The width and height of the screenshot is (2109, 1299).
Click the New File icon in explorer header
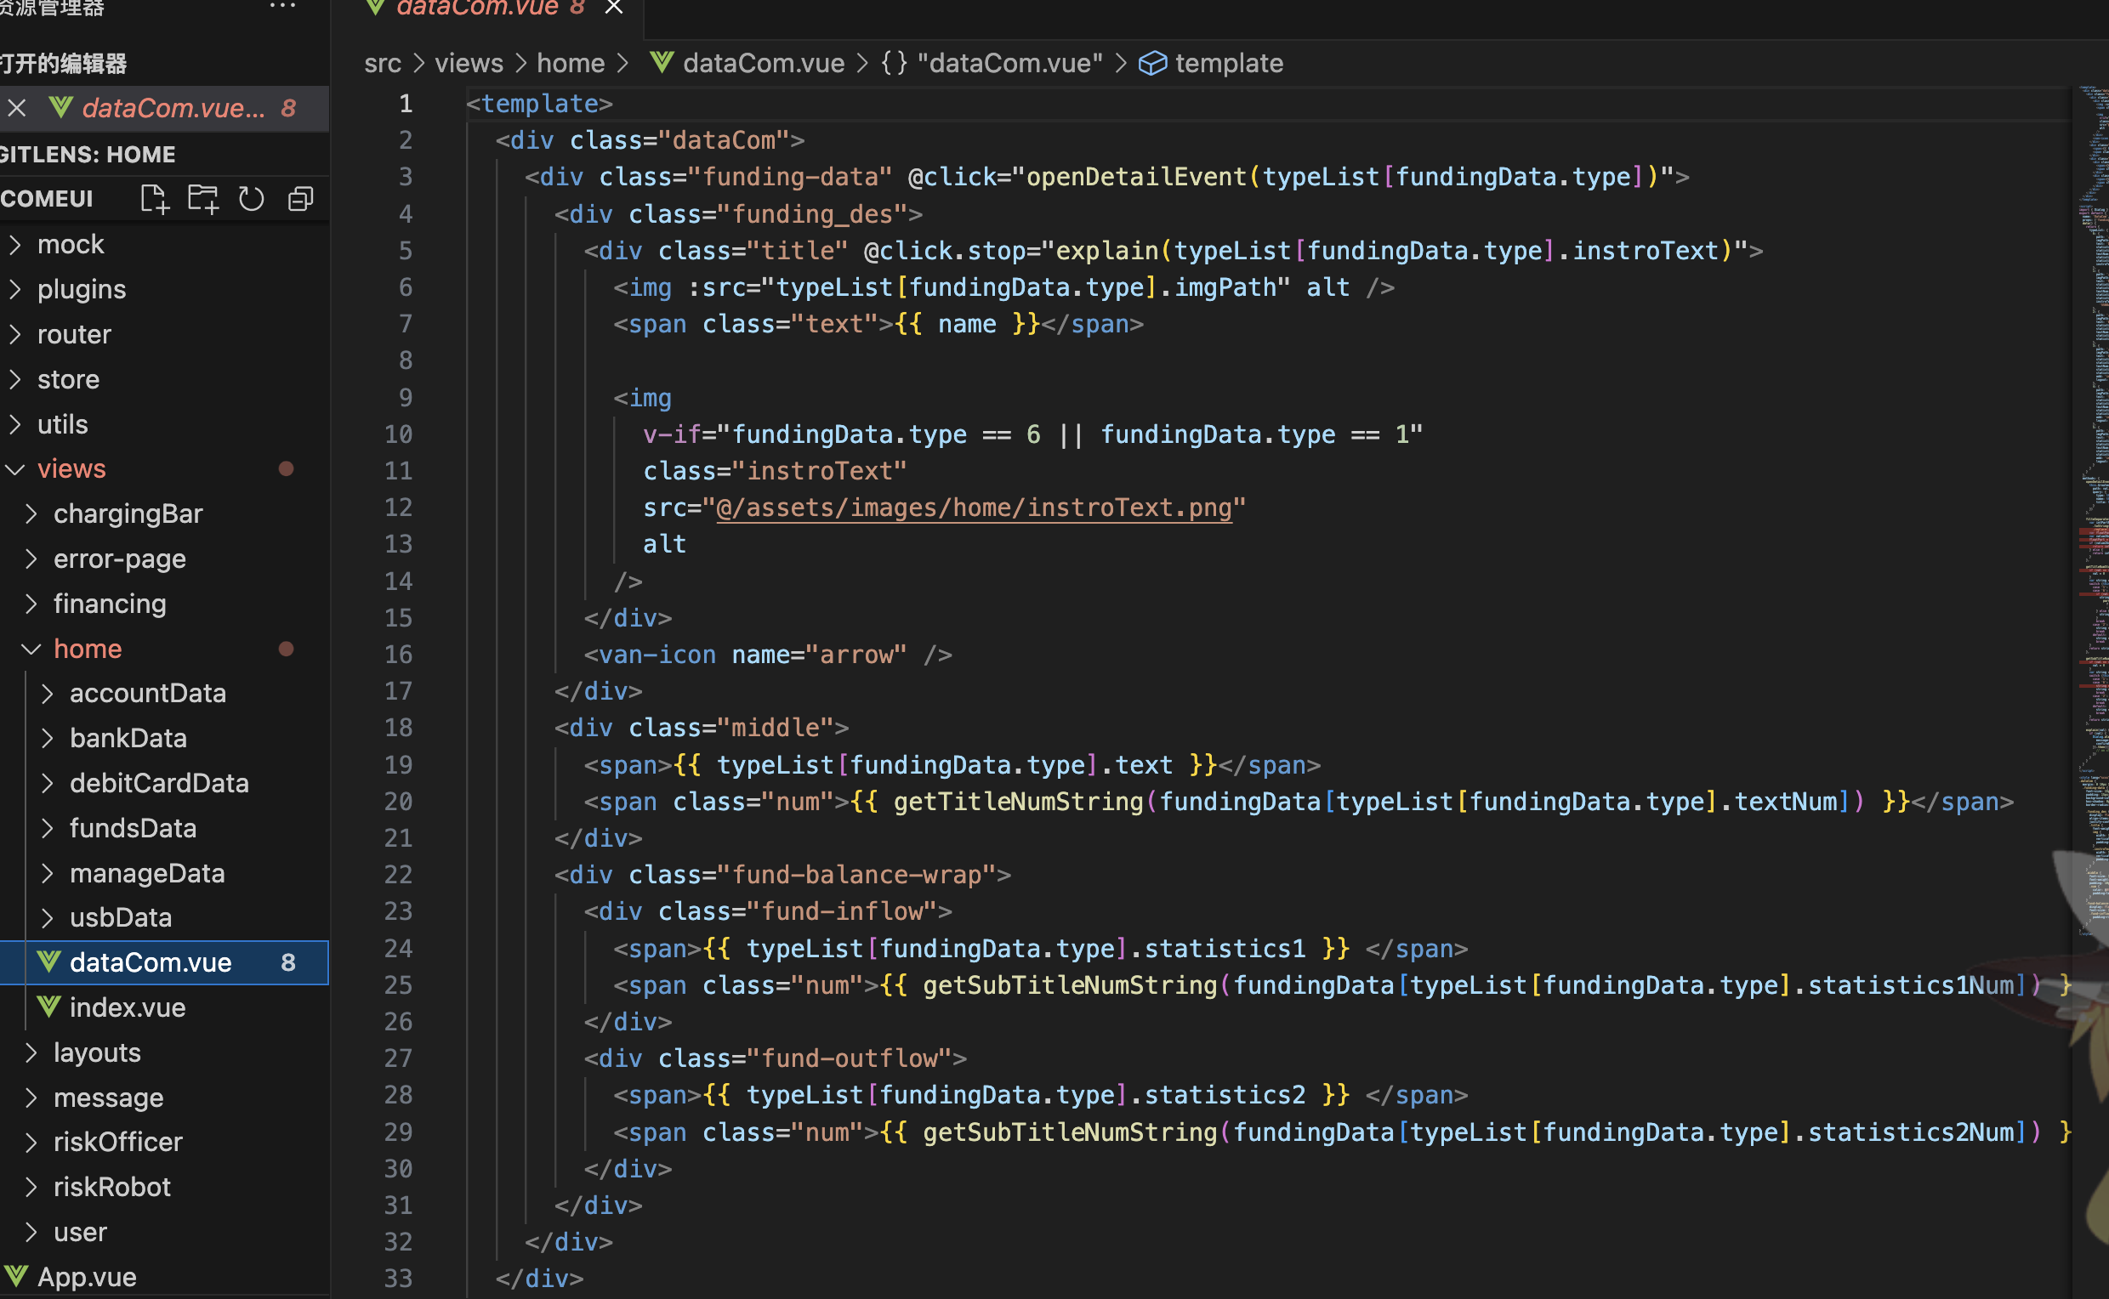[154, 198]
